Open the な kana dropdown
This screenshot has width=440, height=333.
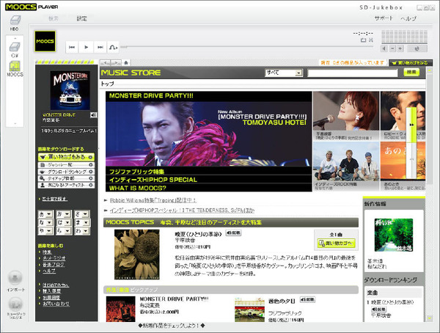(x=45, y=222)
